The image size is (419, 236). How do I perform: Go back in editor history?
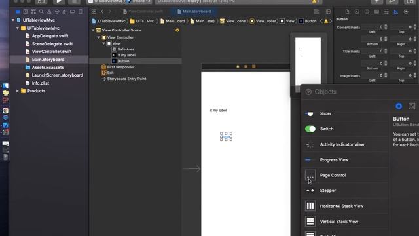coord(102,12)
